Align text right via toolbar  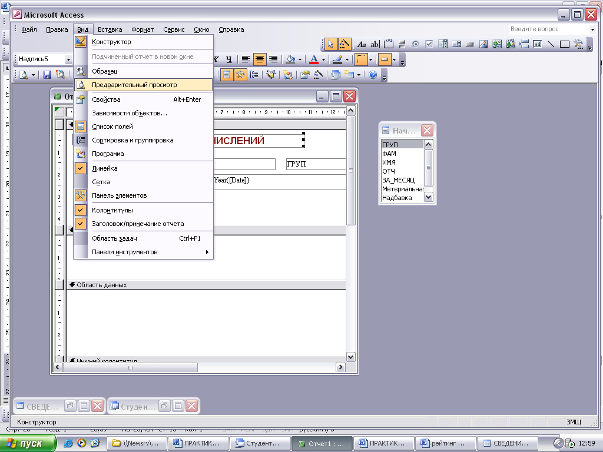tap(273, 59)
